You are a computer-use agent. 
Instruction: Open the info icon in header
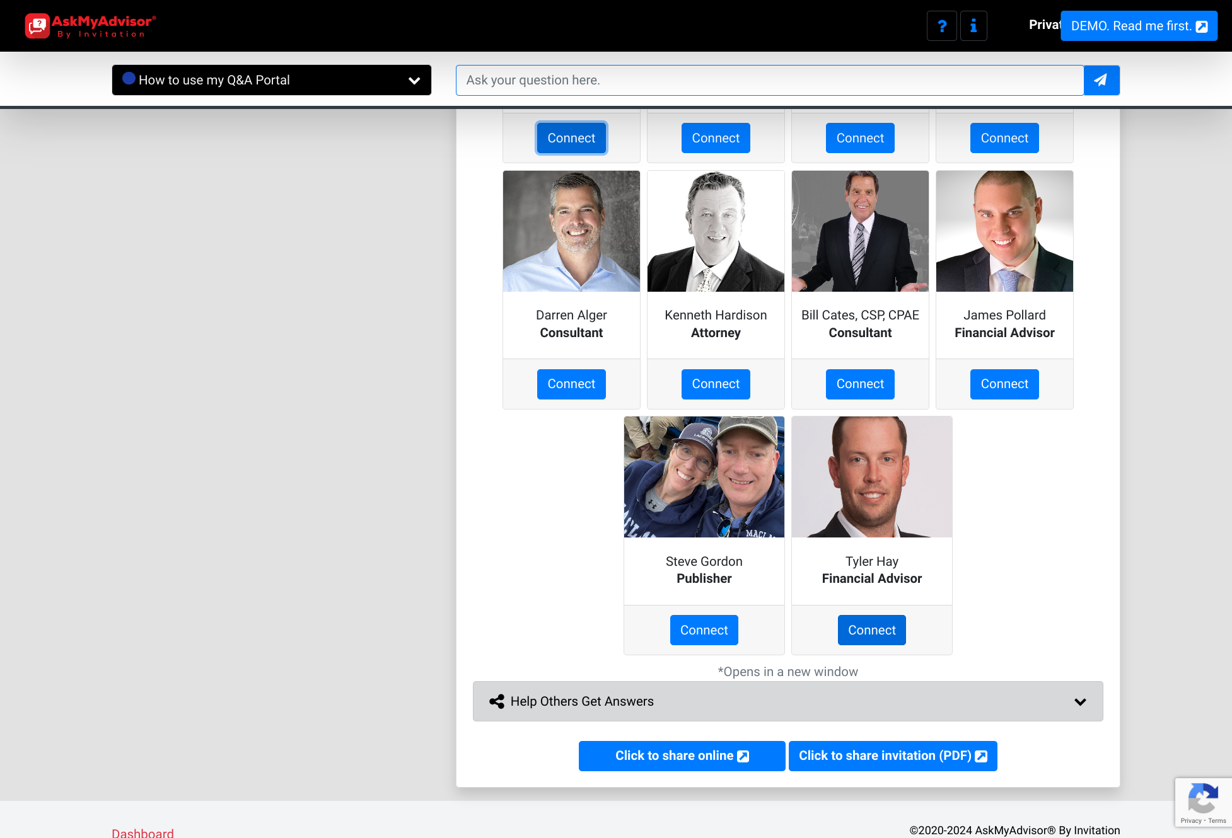[x=973, y=26]
